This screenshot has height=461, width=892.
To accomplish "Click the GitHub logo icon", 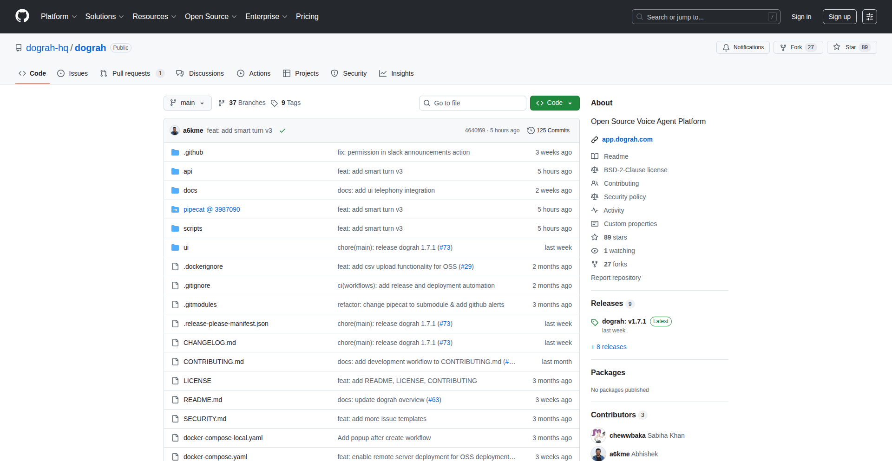I will point(22,16).
